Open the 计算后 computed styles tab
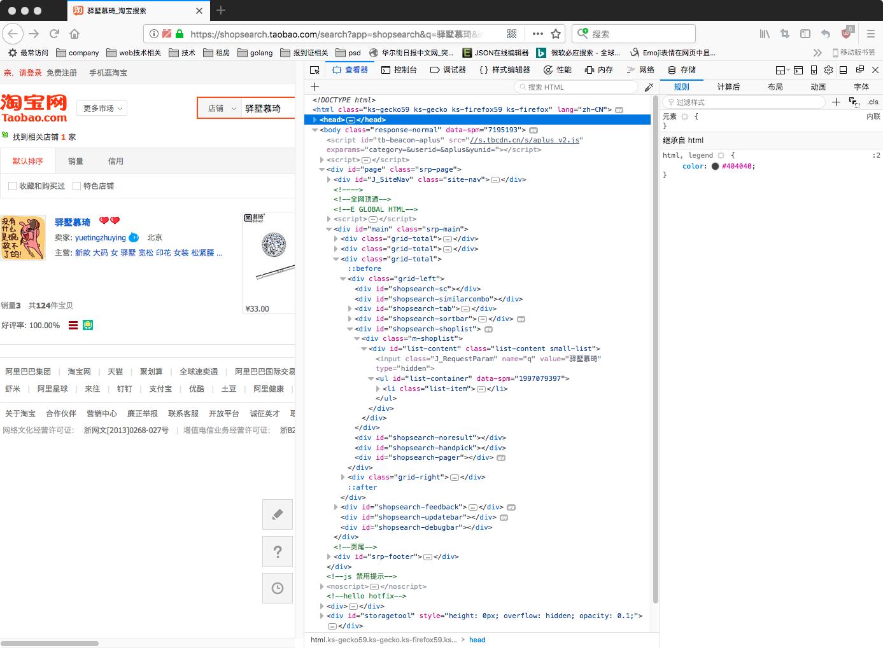Screen dimensions: 883x648 (728, 87)
